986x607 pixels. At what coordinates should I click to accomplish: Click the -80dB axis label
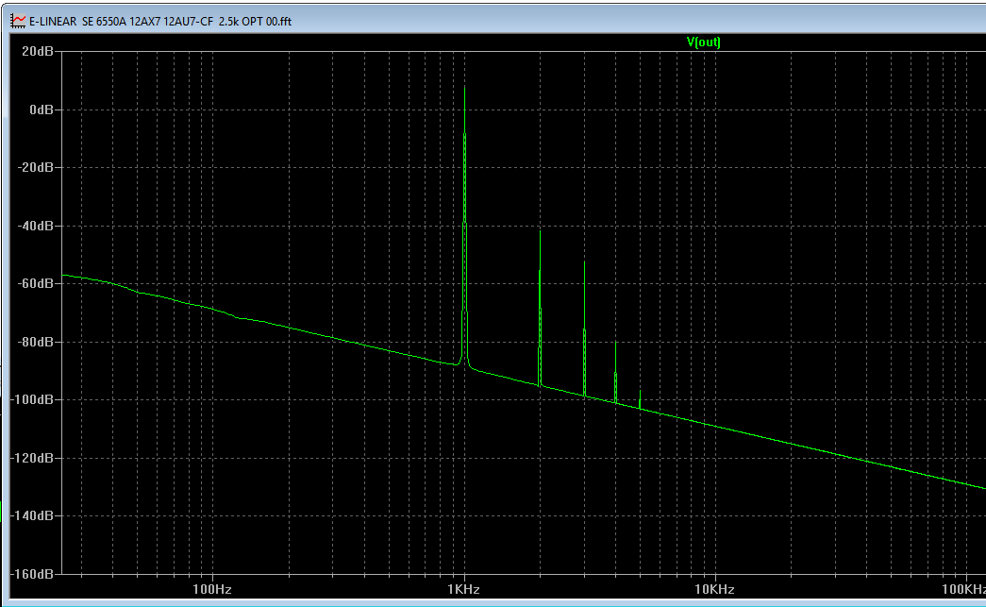(36, 342)
